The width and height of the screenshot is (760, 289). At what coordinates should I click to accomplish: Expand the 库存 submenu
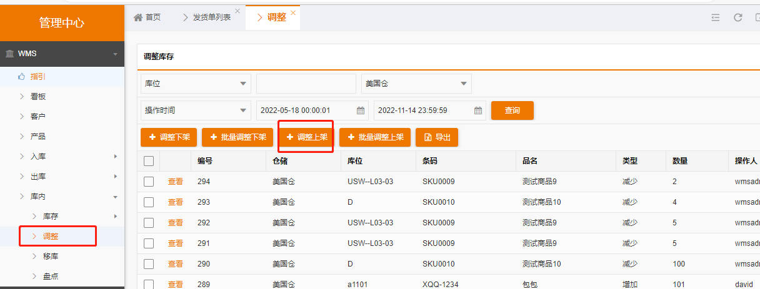pyautogui.click(x=115, y=216)
